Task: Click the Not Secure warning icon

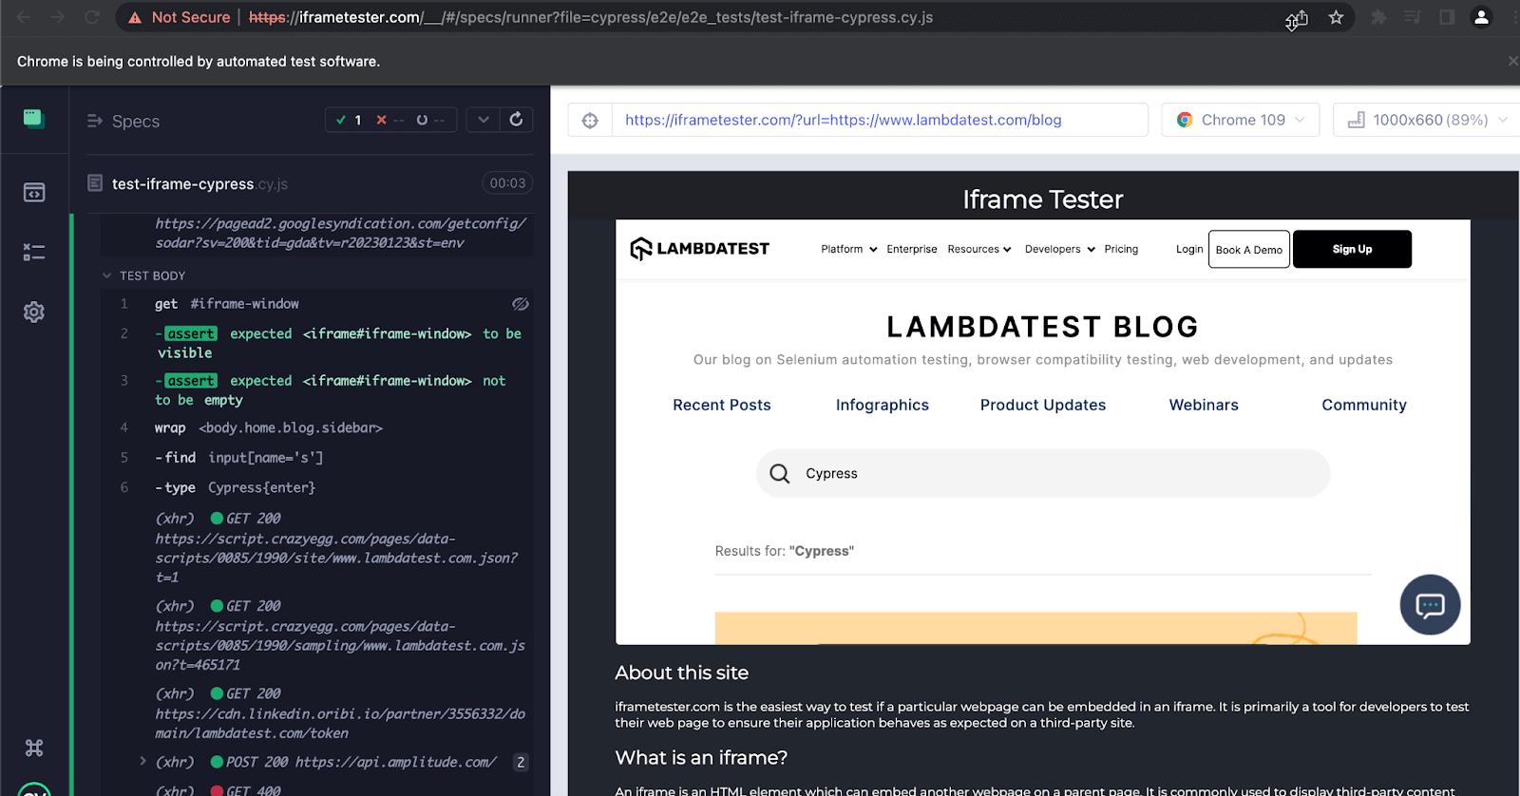Action: (x=136, y=17)
